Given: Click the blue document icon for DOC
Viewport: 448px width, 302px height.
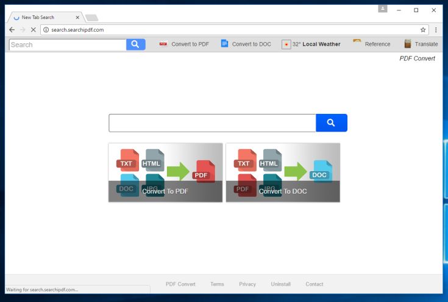Looking at the screenshot, I should [x=224, y=43].
